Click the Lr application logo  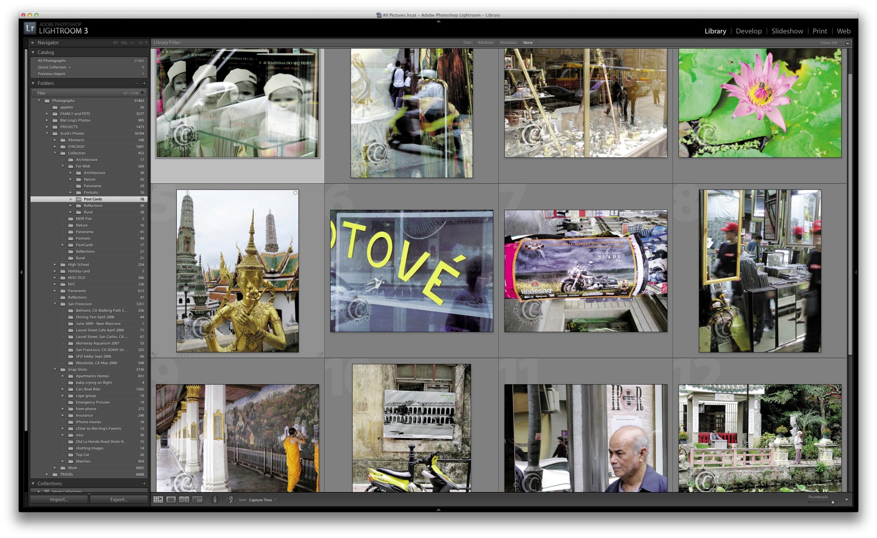30,28
